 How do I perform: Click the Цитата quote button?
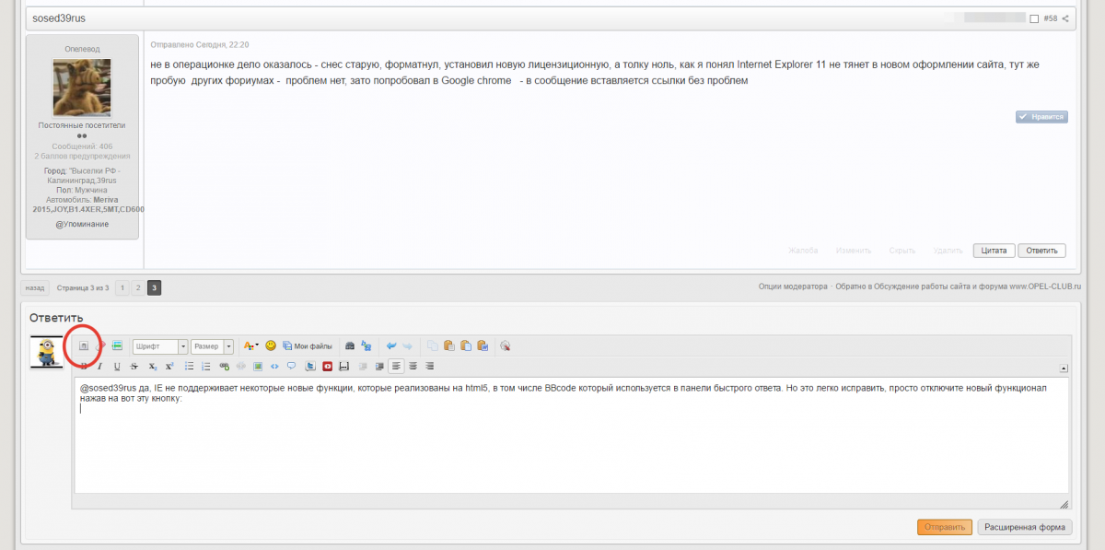994,251
